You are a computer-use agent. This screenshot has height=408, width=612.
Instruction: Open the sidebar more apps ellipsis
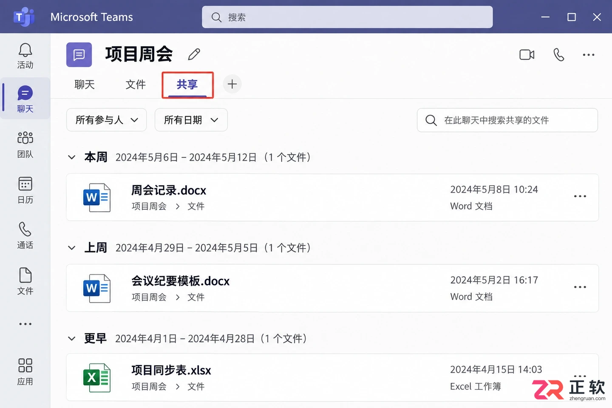(x=25, y=324)
